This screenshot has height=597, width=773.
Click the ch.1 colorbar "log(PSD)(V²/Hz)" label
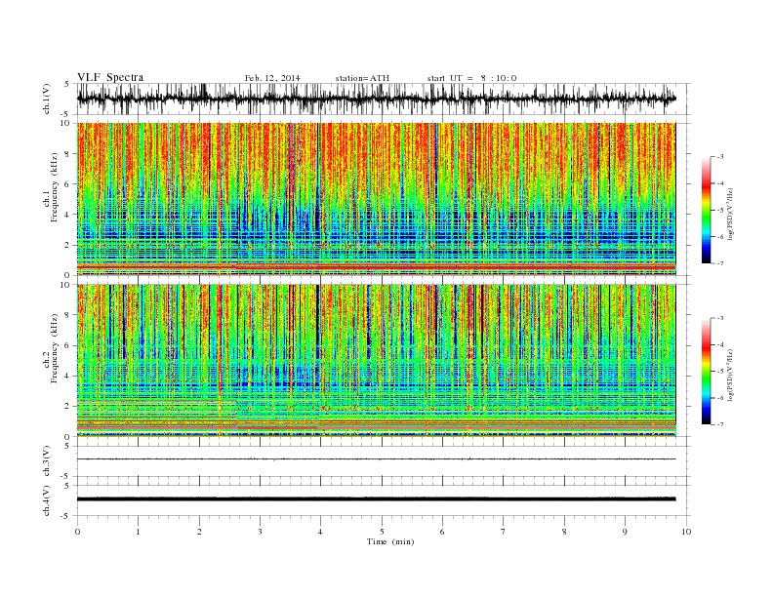click(730, 214)
